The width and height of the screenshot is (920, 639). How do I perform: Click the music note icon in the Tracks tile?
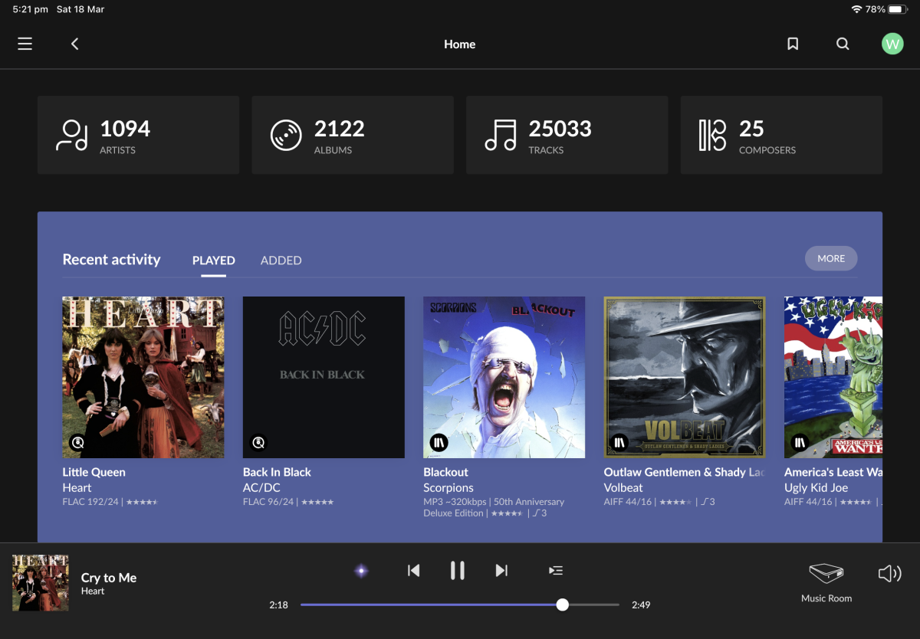click(501, 136)
